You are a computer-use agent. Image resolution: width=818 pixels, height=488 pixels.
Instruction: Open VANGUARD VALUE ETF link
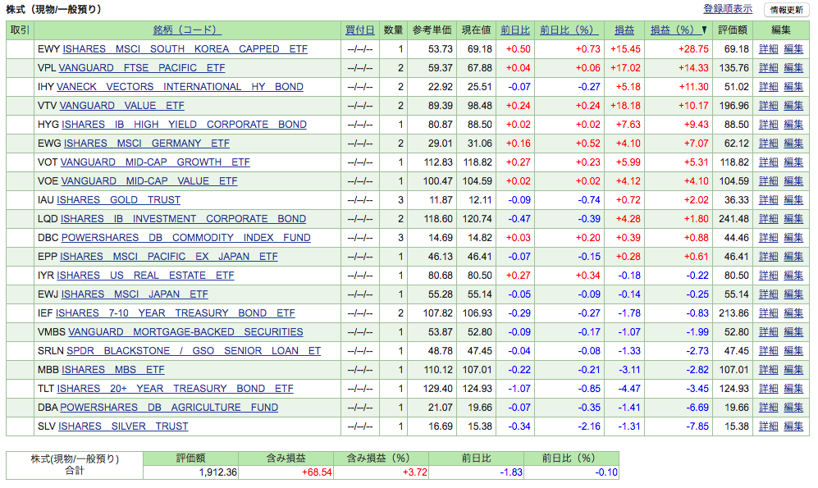tap(122, 105)
